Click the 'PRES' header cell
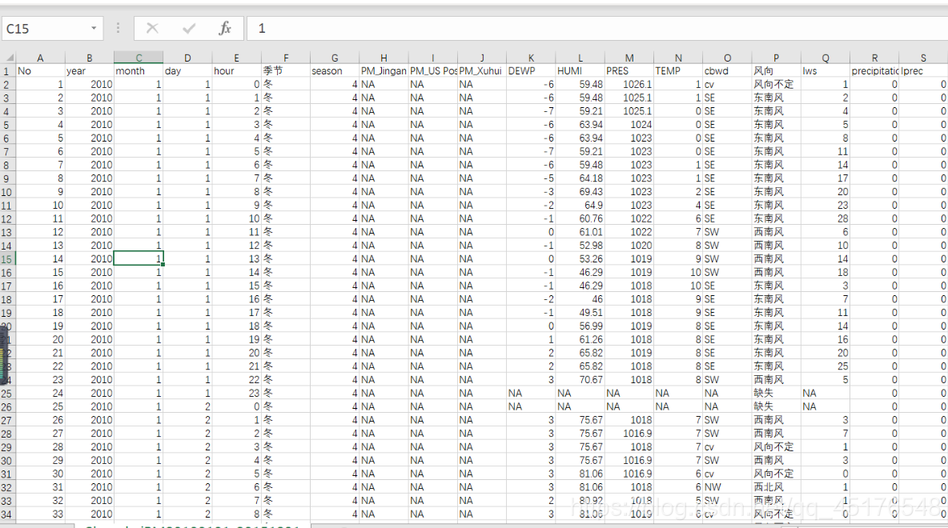Screen dimensions: 948x528 coord(629,70)
